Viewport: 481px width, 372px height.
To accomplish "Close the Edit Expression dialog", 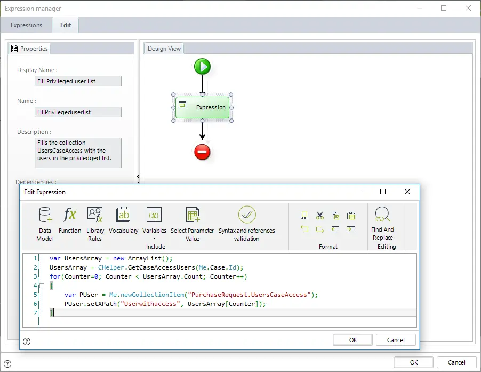I will point(407,192).
